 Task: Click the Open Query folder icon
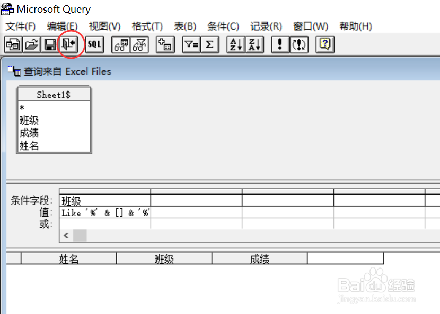[32, 44]
